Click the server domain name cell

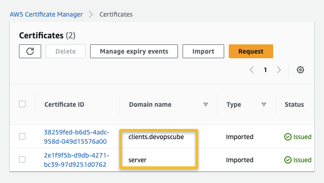click(x=137, y=160)
